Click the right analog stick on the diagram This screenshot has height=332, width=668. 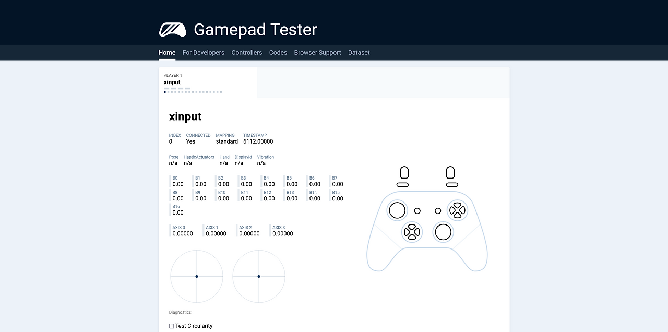tap(443, 232)
